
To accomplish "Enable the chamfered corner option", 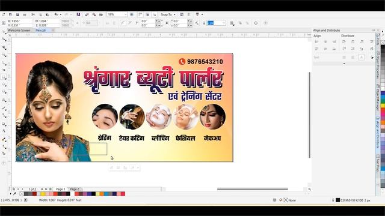I will pos(137,23).
